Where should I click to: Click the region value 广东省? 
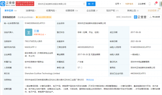click(x=80, y=62)
